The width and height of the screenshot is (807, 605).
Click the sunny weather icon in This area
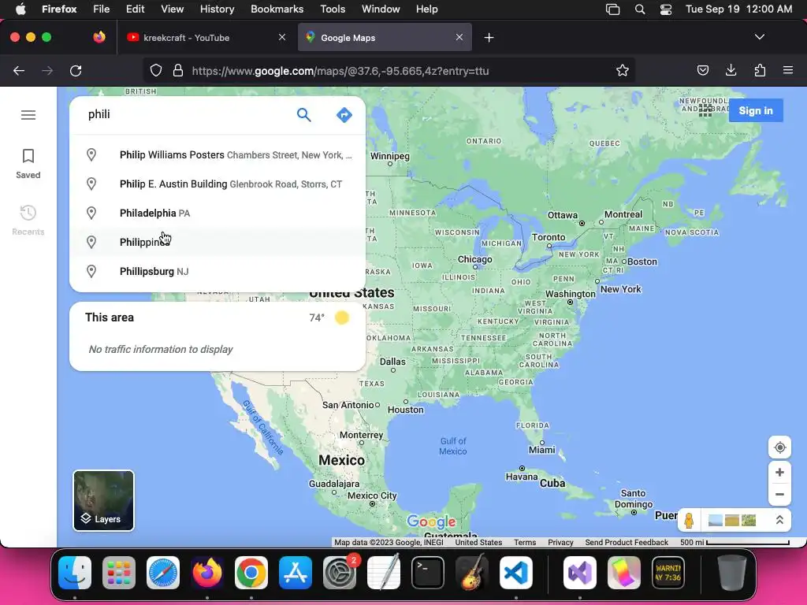pos(342,318)
